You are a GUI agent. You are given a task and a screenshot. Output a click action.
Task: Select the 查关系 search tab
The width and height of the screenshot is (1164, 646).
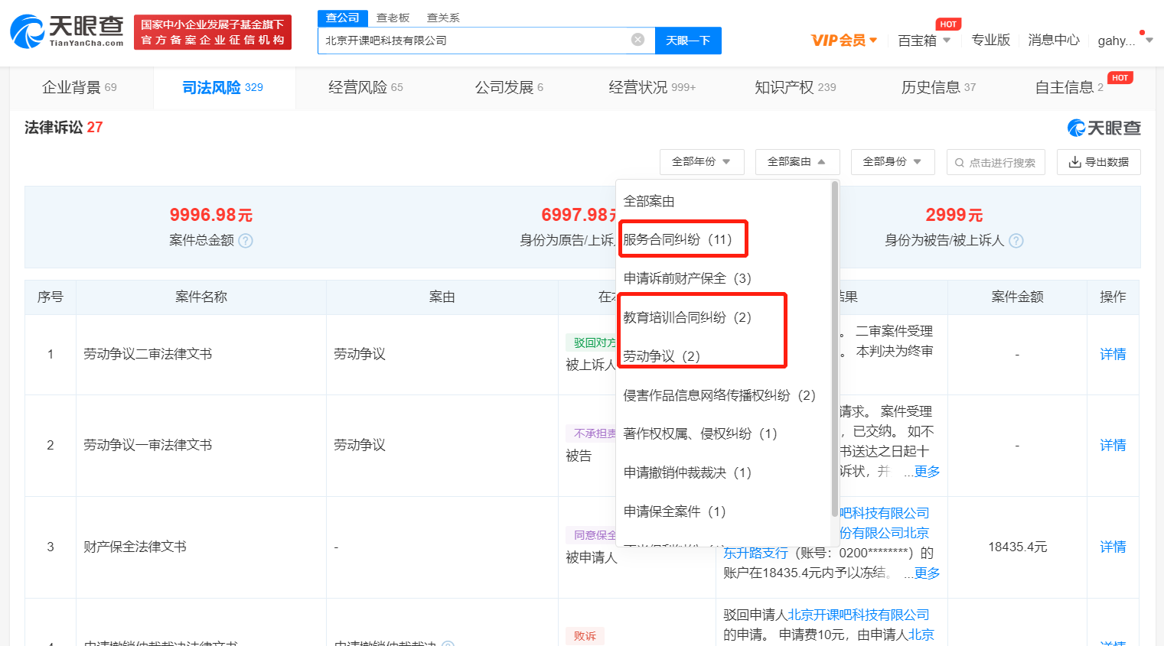tap(444, 18)
